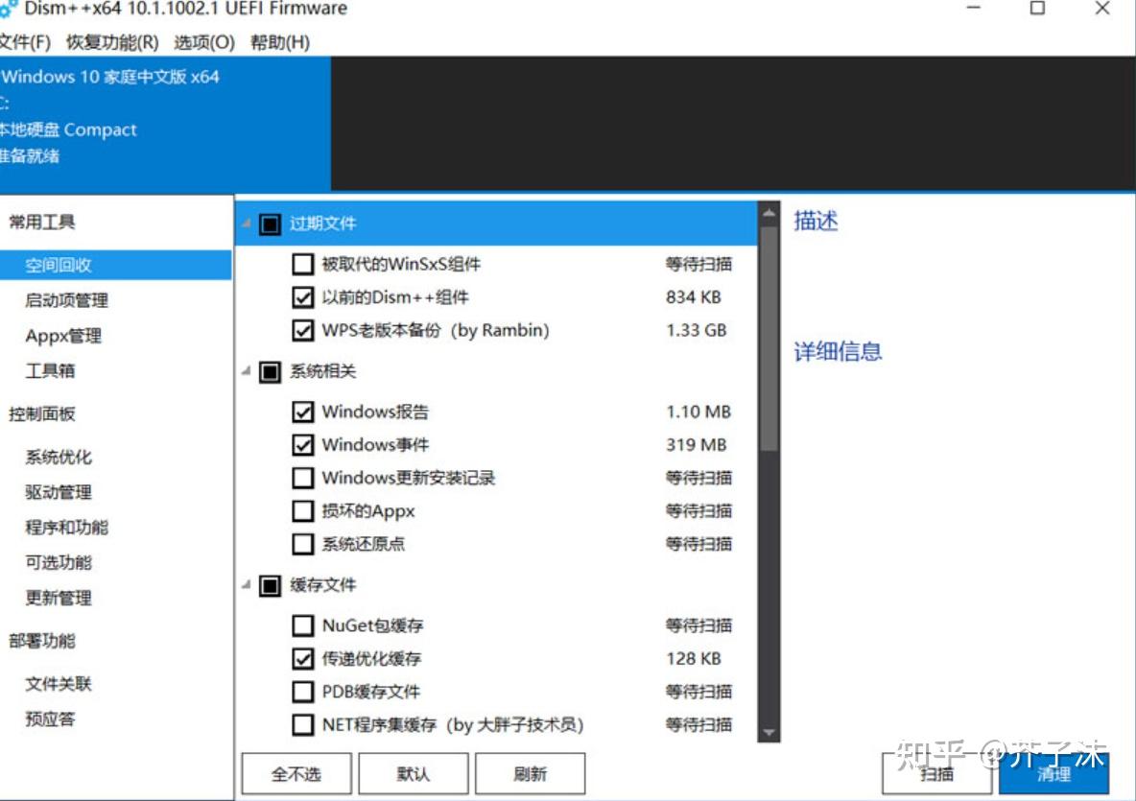Open Appx管理 in the sidebar

(x=63, y=336)
